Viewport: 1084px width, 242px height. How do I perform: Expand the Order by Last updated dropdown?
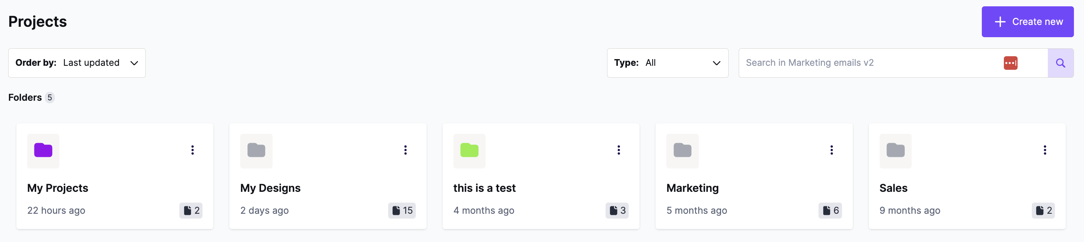point(77,63)
